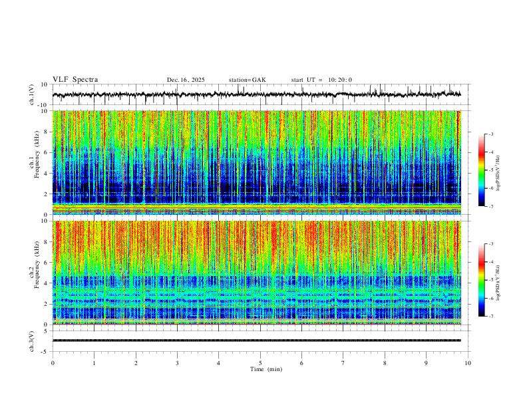The width and height of the screenshot is (527, 407).
Task: Click the ch.3 flat voltage trace
Action: [257, 340]
